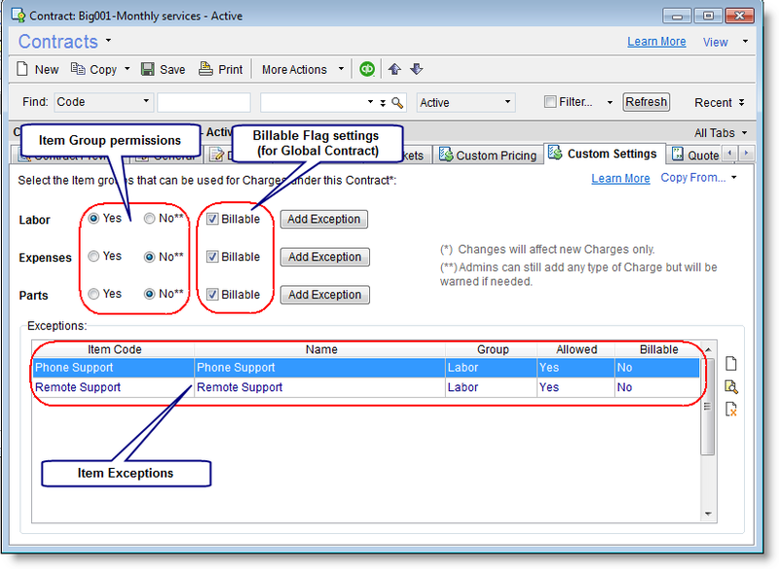Go to previous record with the up arrow
Screen dimensions: 779x569
click(393, 69)
